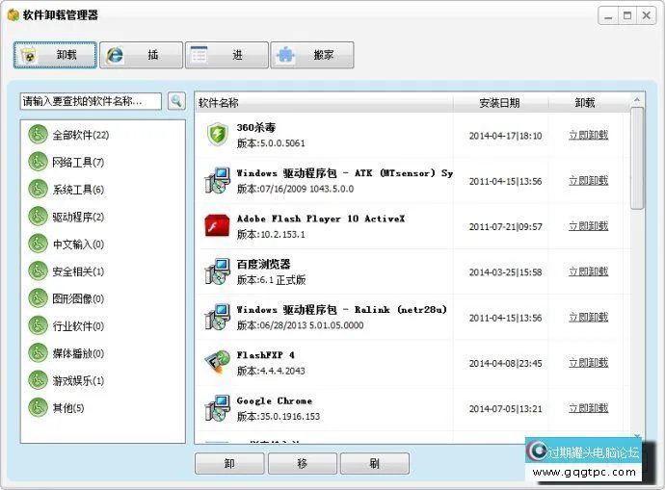Click 立即卸载 for Adobe Flash Player
Viewport: 665px width, 490px height.
click(589, 226)
